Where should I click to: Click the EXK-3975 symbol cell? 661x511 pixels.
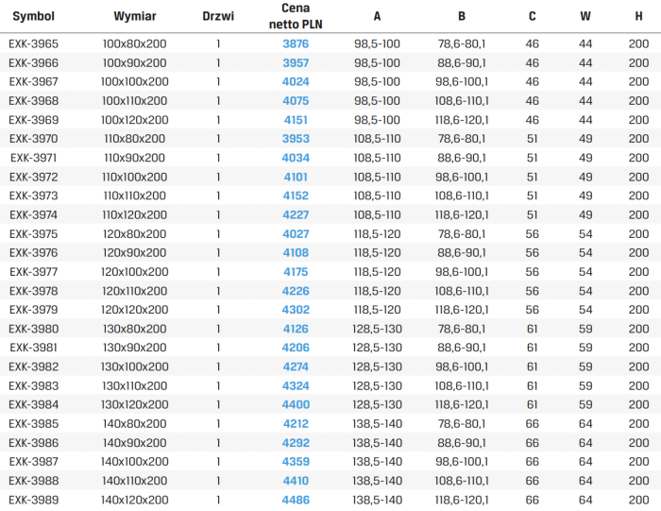[x=33, y=234]
